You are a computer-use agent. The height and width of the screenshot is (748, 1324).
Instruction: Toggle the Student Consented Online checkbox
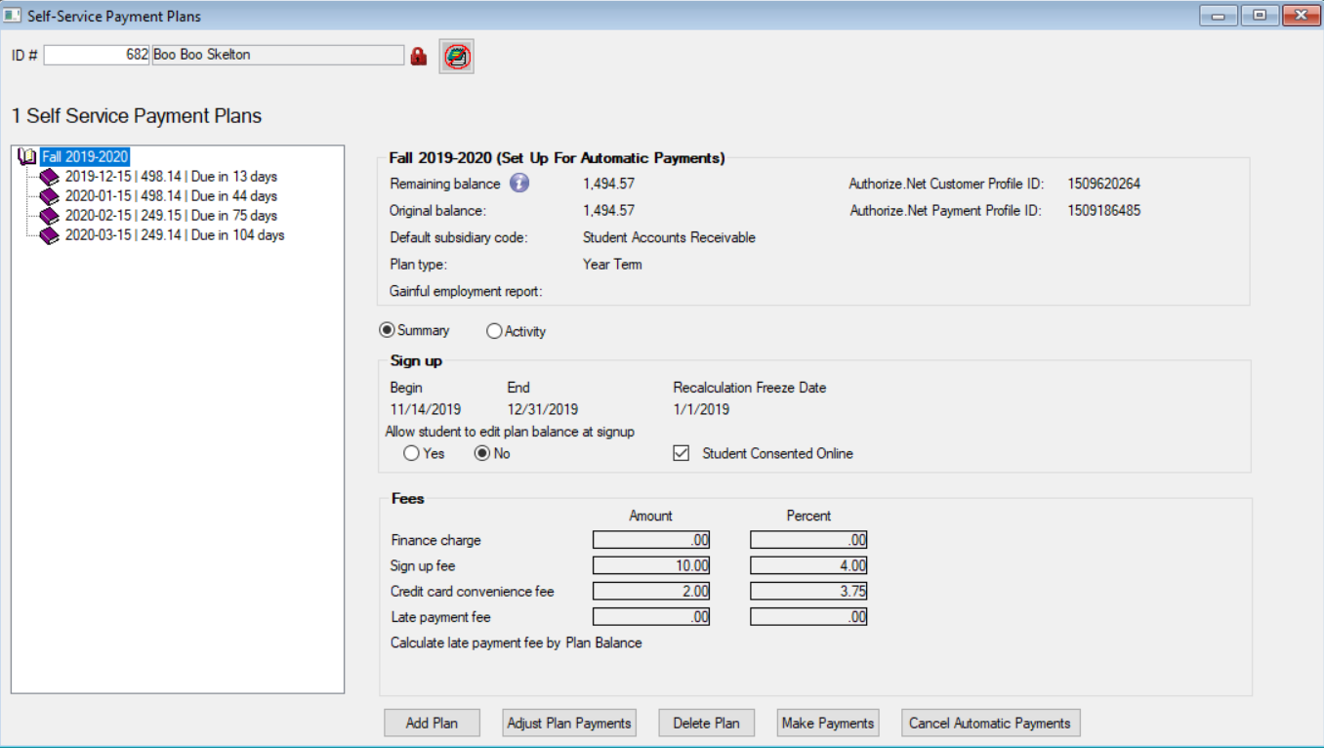coord(682,453)
